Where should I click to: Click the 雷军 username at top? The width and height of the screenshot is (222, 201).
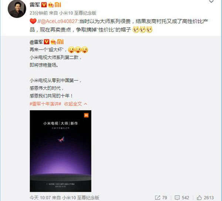pyautogui.click(x=35, y=5)
